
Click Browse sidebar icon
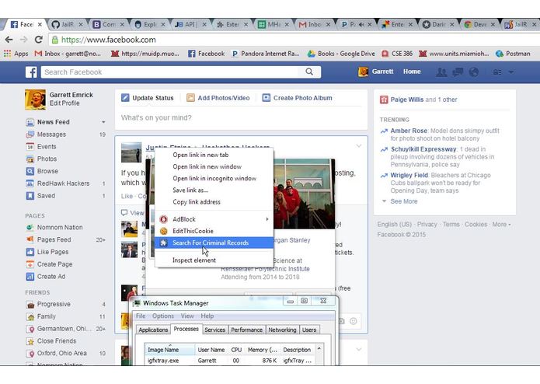coord(30,171)
